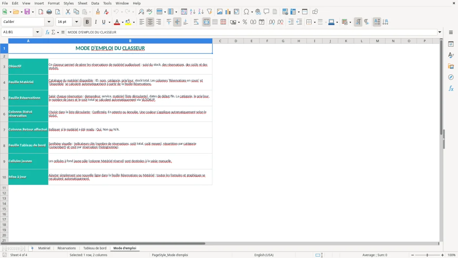This screenshot has width=458, height=258.
Task: Toggle Underline formatting
Action: [x=103, y=22]
